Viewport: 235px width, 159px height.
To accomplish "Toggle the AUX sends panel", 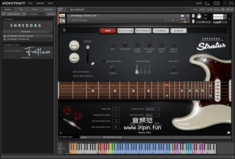I will pos(228,10).
